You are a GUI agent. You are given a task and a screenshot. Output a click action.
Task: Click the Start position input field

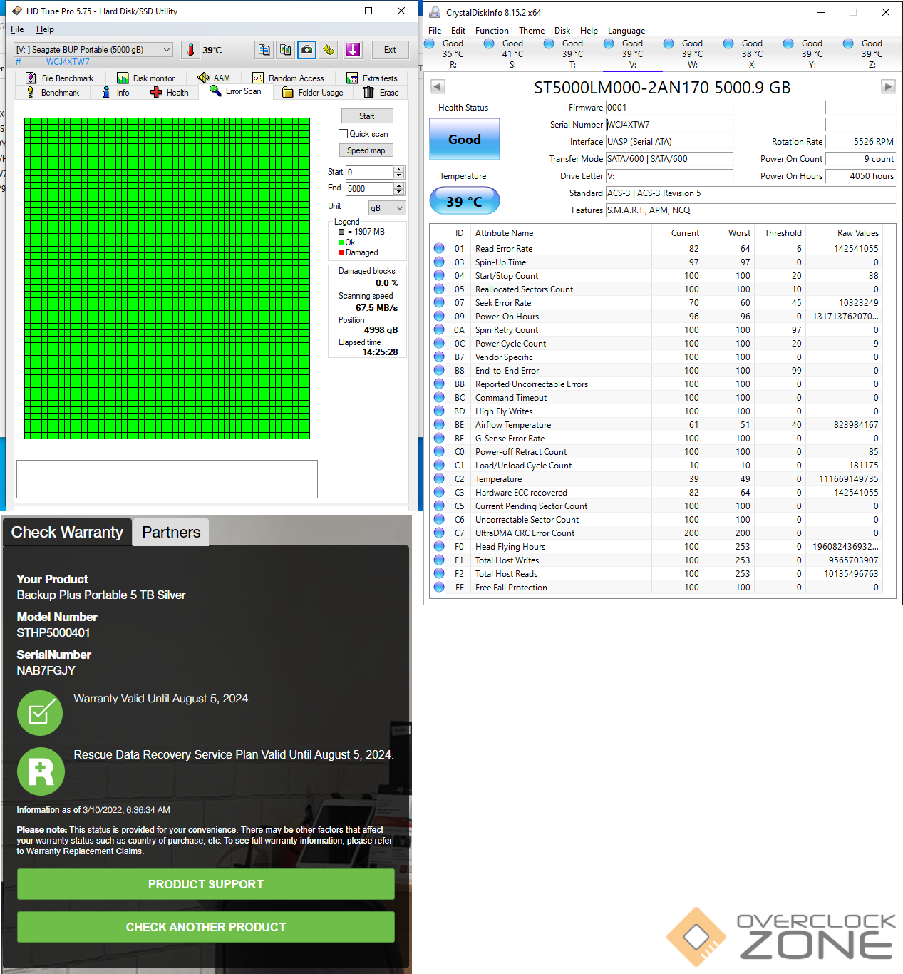point(369,173)
